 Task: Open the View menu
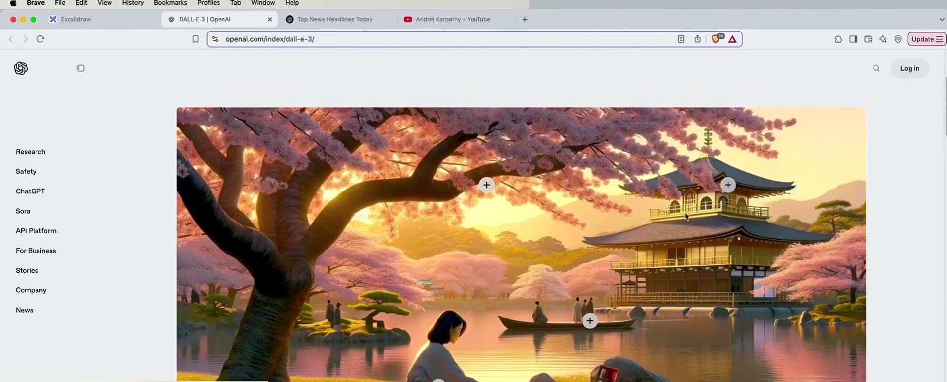tap(105, 3)
